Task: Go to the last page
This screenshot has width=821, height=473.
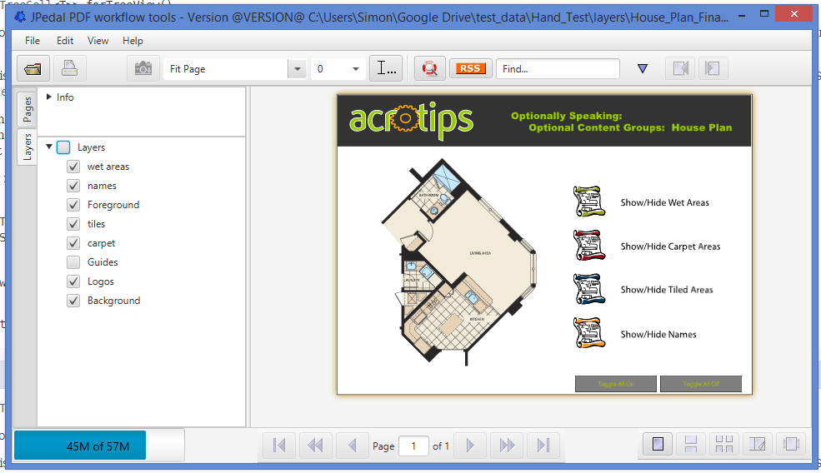Action: pyautogui.click(x=543, y=446)
